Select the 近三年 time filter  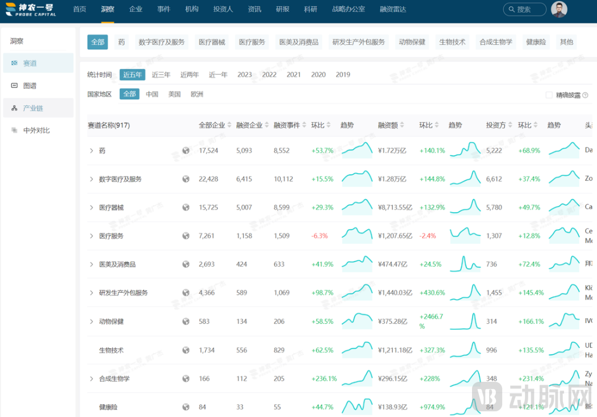pyautogui.click(x=161, y=74)
